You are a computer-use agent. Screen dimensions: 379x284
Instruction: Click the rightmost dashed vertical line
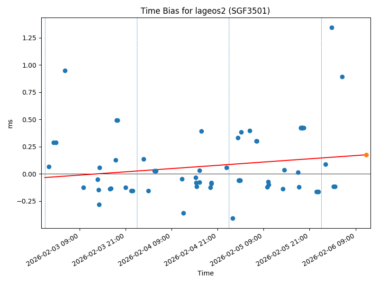[321, 118]
